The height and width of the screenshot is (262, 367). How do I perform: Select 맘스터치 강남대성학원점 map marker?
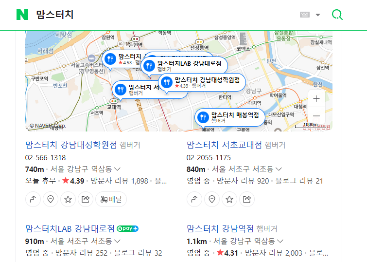click(x=203, y=83)
